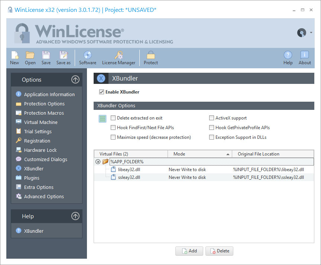Open Advanced Options in the sidebar

pos(44,196)
